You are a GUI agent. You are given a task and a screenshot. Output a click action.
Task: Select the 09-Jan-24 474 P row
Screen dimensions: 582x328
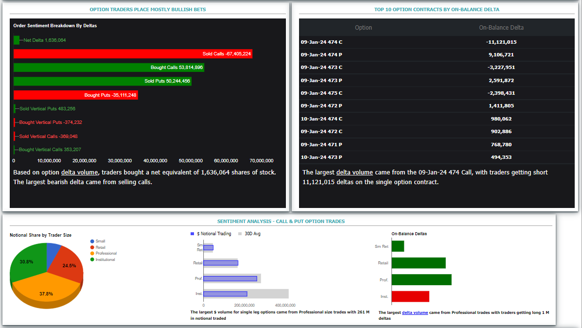437,54
